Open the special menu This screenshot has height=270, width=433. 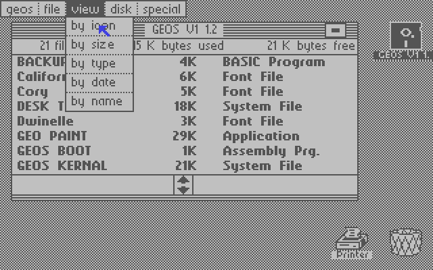pyautogui.click(x=161, y=9)
